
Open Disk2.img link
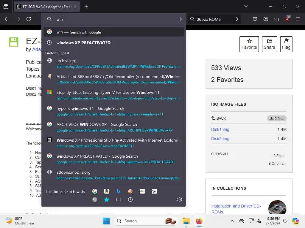click(x=220, y=139)
